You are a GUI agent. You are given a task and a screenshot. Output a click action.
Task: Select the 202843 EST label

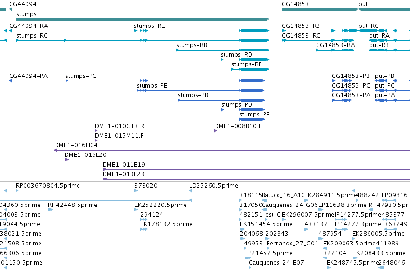277,234
